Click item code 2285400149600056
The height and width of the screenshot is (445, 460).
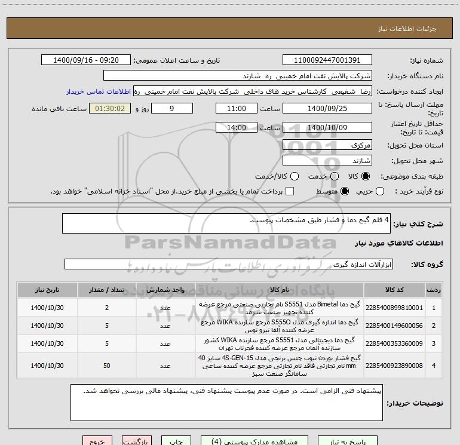click(x=394, y=326)
